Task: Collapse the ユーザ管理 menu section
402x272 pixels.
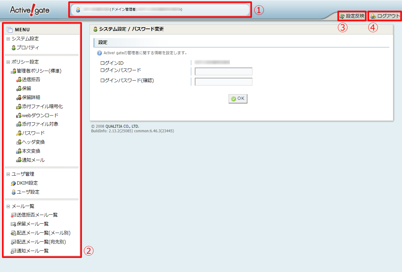Action: (x=8, y=174)
